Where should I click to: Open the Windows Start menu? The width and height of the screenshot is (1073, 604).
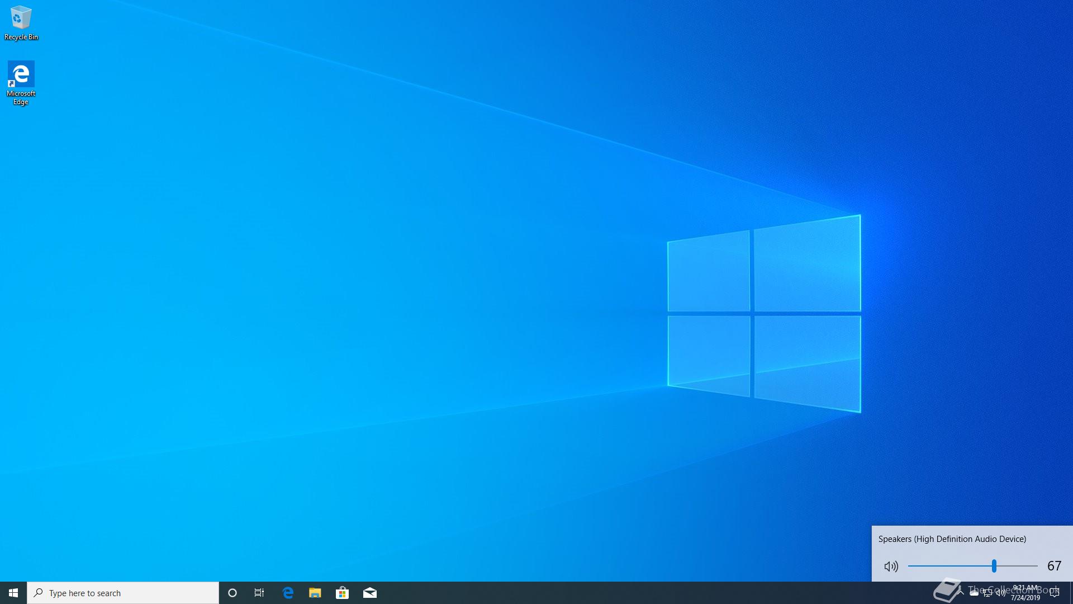13,593
